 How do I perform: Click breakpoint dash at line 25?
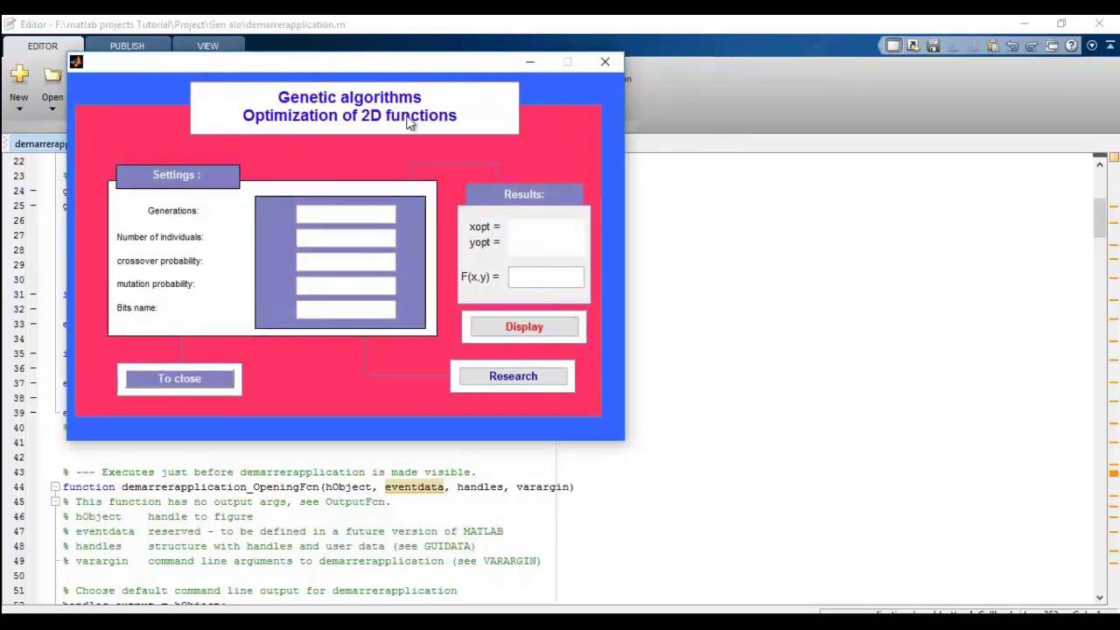click(x=33, y=206)
